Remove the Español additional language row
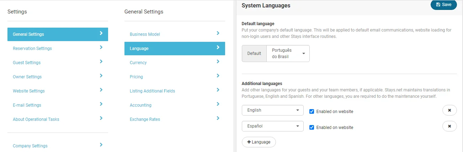463x152 pixels. [x=449, y=126]
